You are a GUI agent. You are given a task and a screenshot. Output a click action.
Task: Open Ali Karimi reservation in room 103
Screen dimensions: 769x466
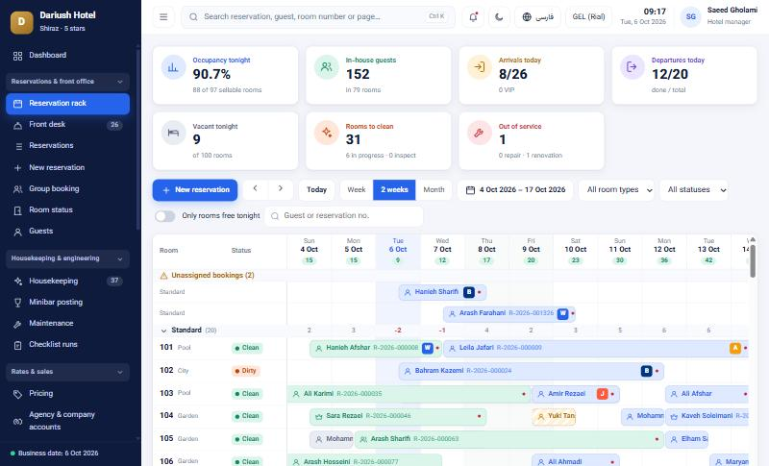click(x=409, y=394)
